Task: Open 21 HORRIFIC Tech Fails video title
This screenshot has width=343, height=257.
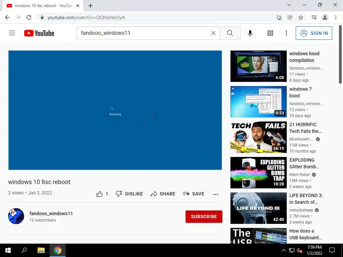Action: click(305, 128)
